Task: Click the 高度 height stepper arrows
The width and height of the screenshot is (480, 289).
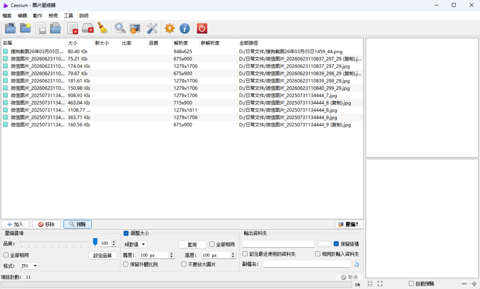Action: click(x=234, y=255)
